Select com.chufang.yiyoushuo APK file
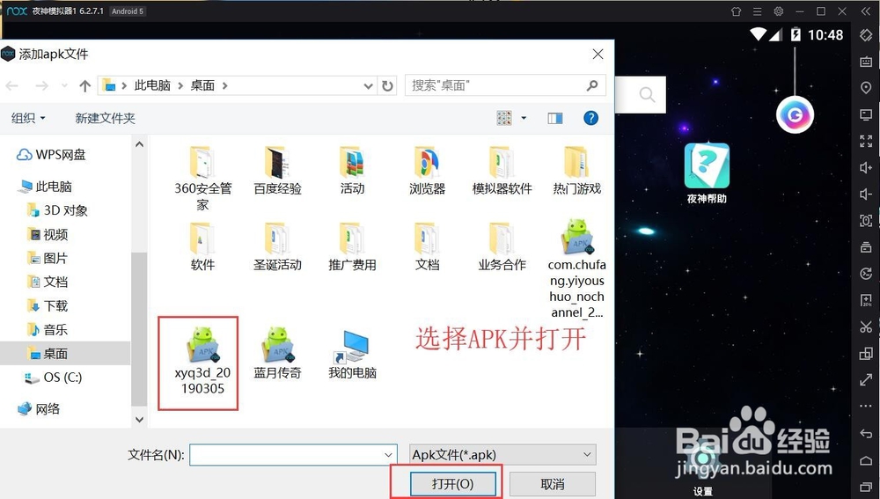880x499 pixels. tap(577, 269)
